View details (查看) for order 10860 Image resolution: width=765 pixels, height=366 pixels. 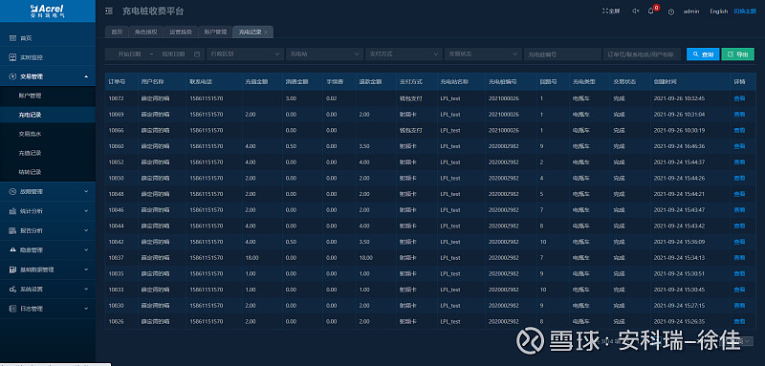(x=739, y=146)
